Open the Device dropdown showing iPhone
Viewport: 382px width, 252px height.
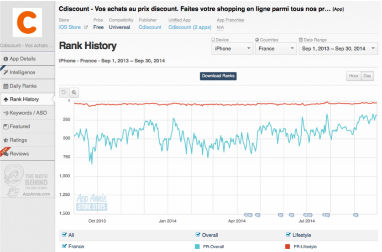tap(232, 48)
